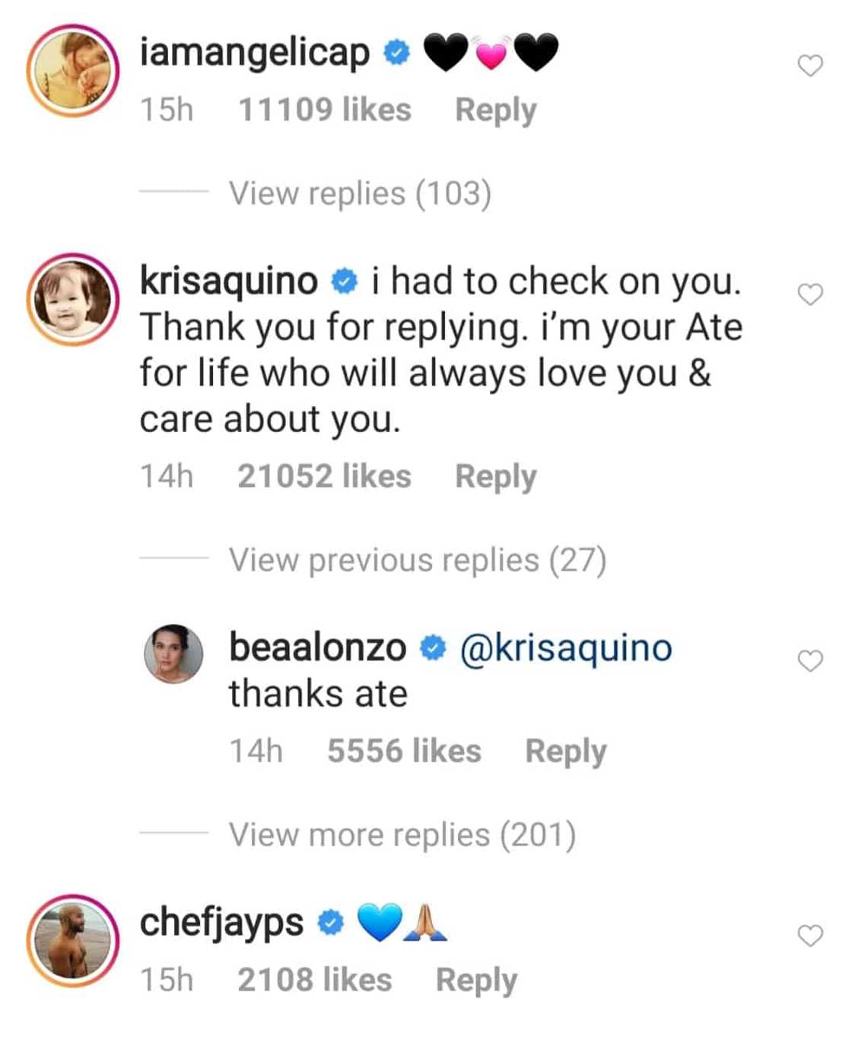Open the @krisaquino mention link
Viewport: 852px width, 1040px height.
(566, 648)
